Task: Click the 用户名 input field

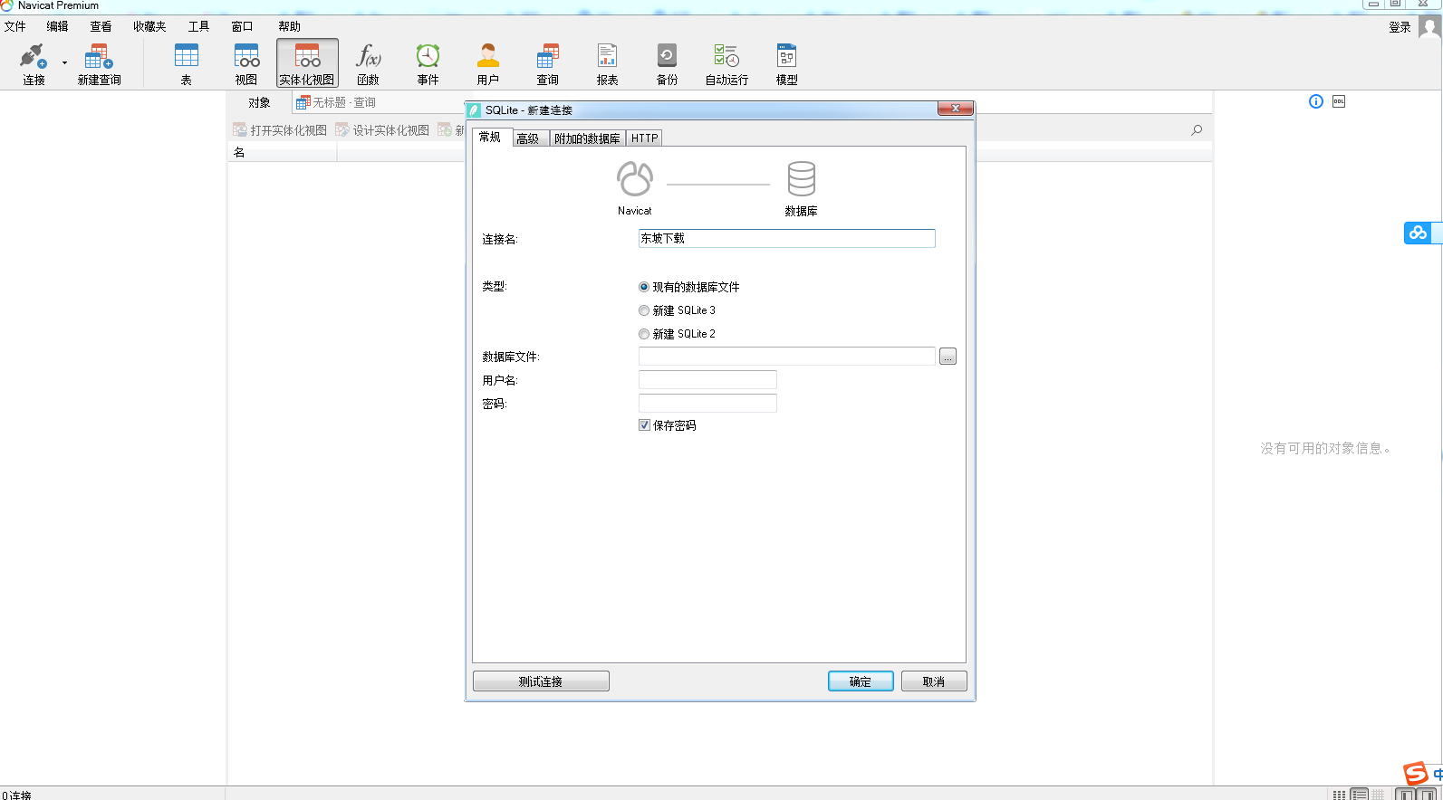Action: coord(707,380)
